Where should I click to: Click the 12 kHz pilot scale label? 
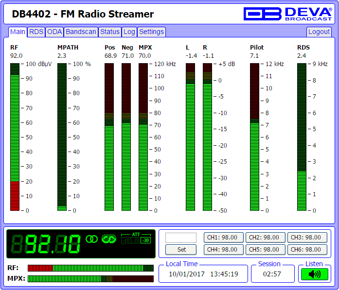click(x=275, y=64)
